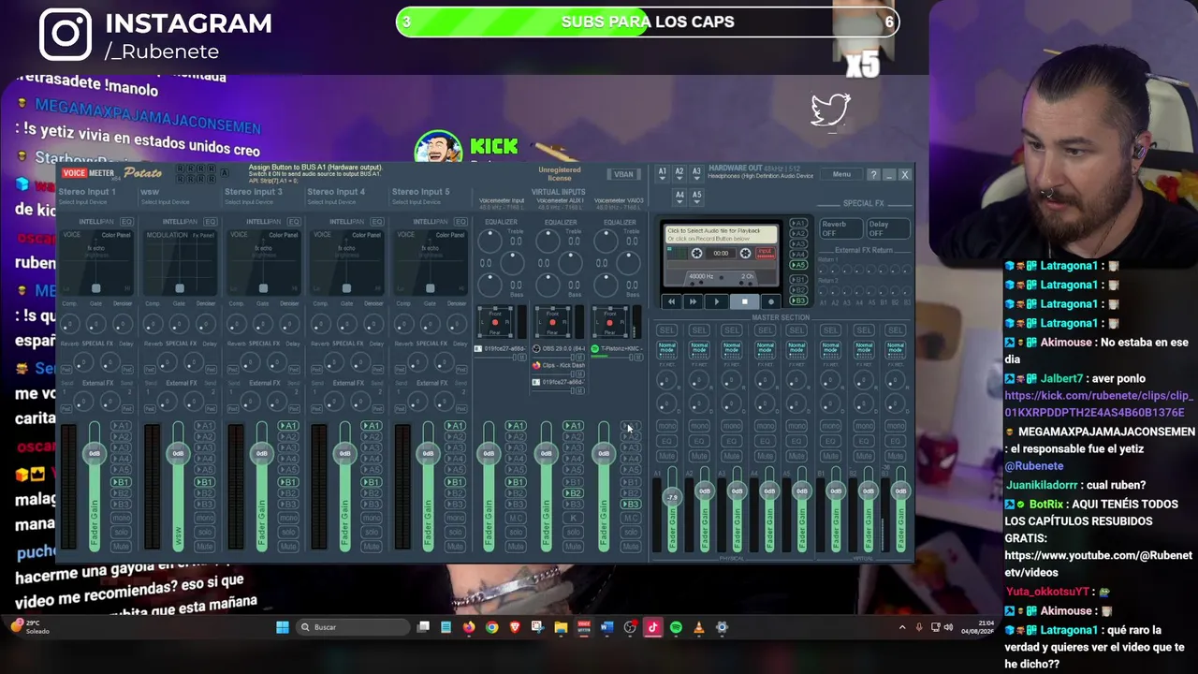The image size is (1198, 674).
Task: Hit the record button on the cassette recorder
Action: point(771,301)
